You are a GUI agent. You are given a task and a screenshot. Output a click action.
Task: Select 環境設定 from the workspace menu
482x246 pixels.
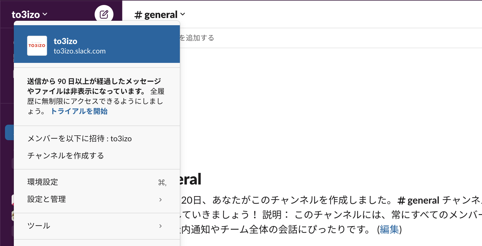click(x=43, y=182)
